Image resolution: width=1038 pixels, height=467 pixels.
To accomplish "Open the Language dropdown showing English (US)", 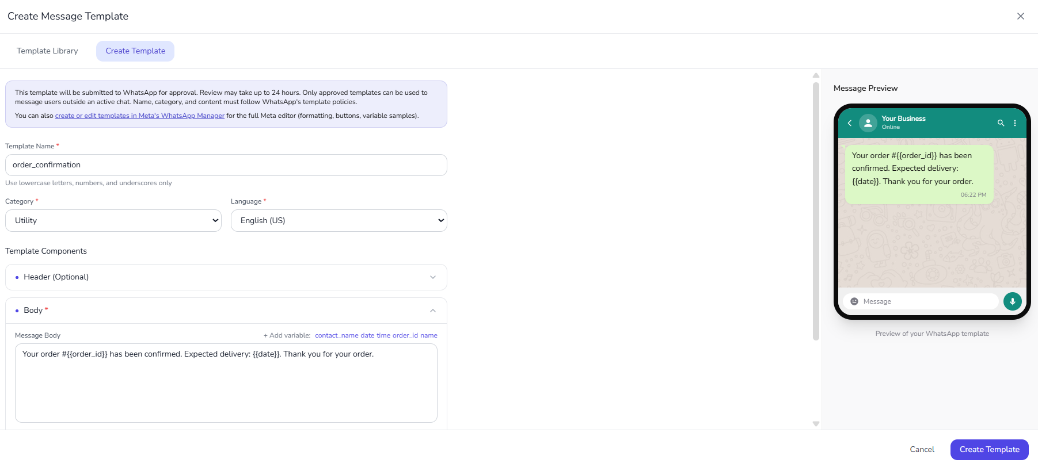I will 339,221.
